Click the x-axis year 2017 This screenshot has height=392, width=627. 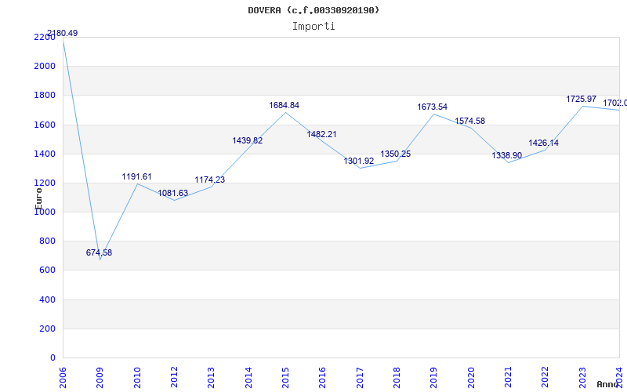pyautogui.click(x=360, y=378)
